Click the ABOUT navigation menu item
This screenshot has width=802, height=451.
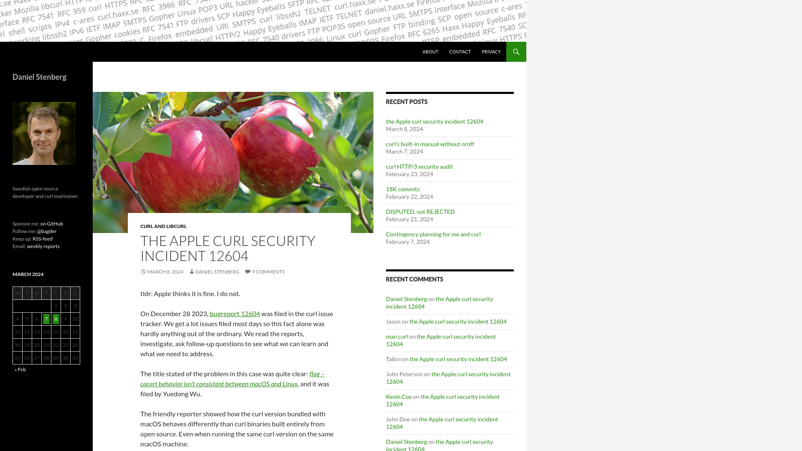click(430, 52)
